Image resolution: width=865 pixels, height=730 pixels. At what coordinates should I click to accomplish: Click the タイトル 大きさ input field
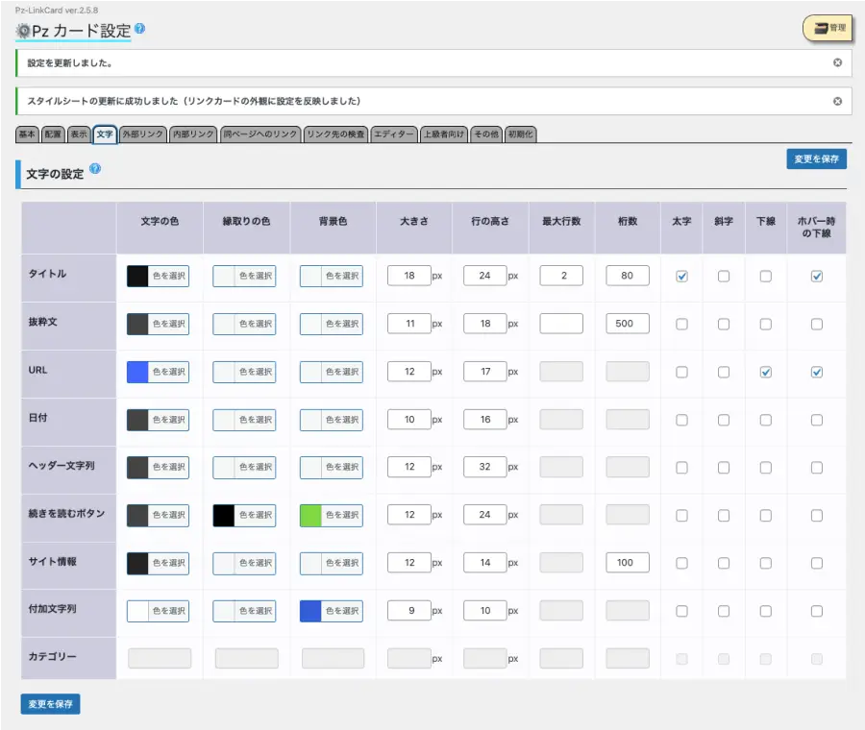[x=409, y=277]
